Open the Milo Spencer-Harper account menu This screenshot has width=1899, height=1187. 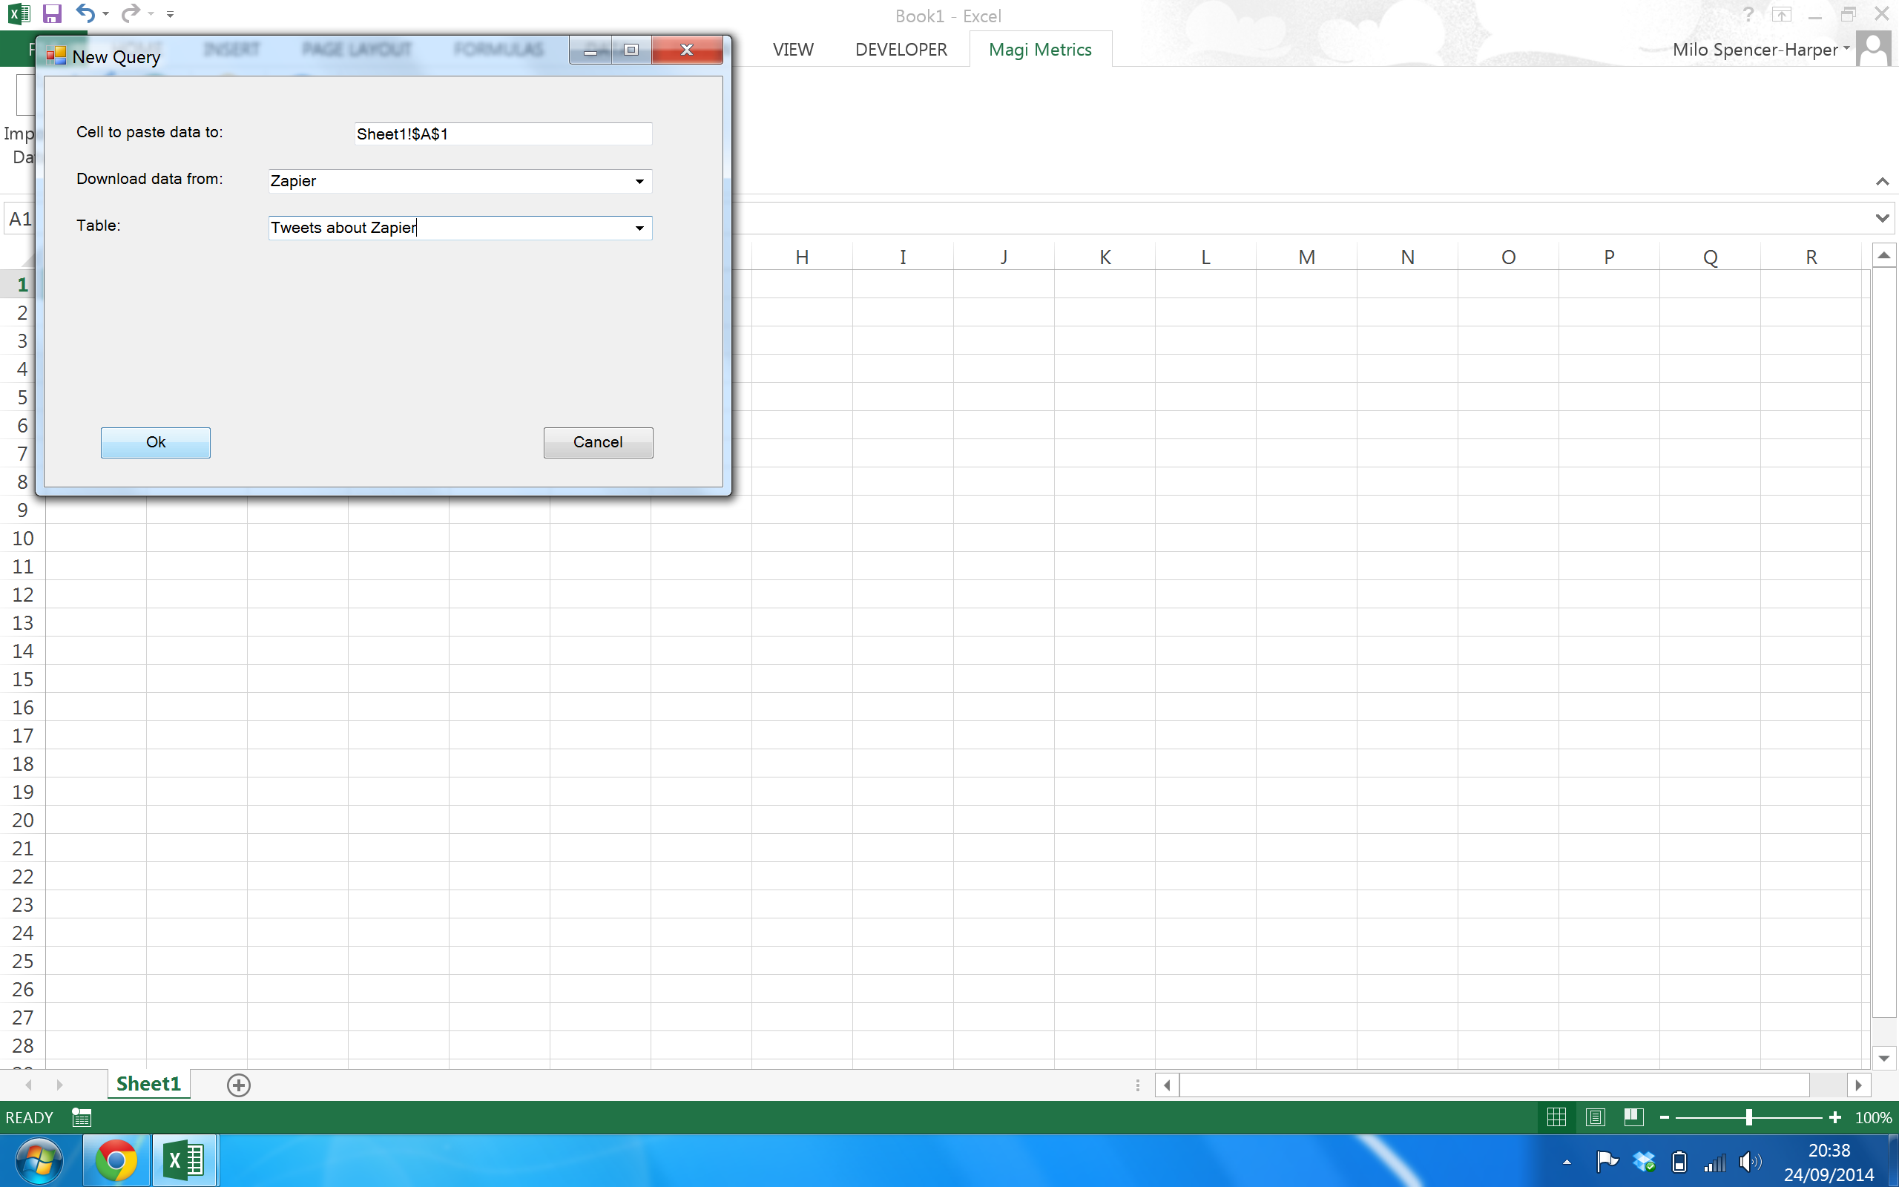[x=1760, y=50]
